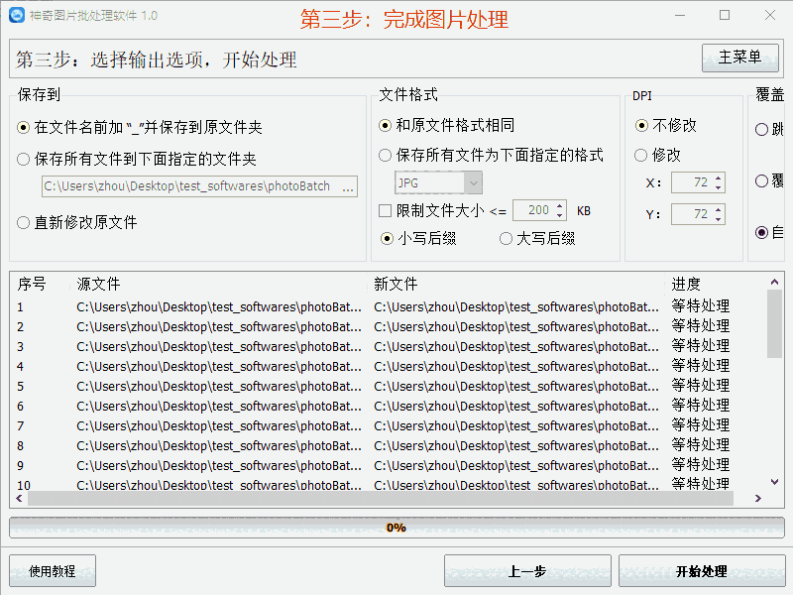Screen dimensions: 793x595
Task: Click the vertical scrollbar thumb
Action: coord(774,324)
